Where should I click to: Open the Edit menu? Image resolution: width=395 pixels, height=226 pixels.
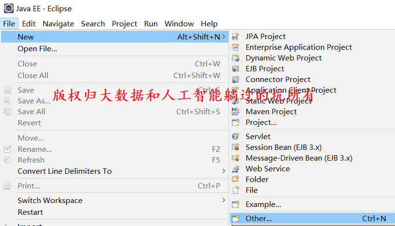[x=29, y=24]
